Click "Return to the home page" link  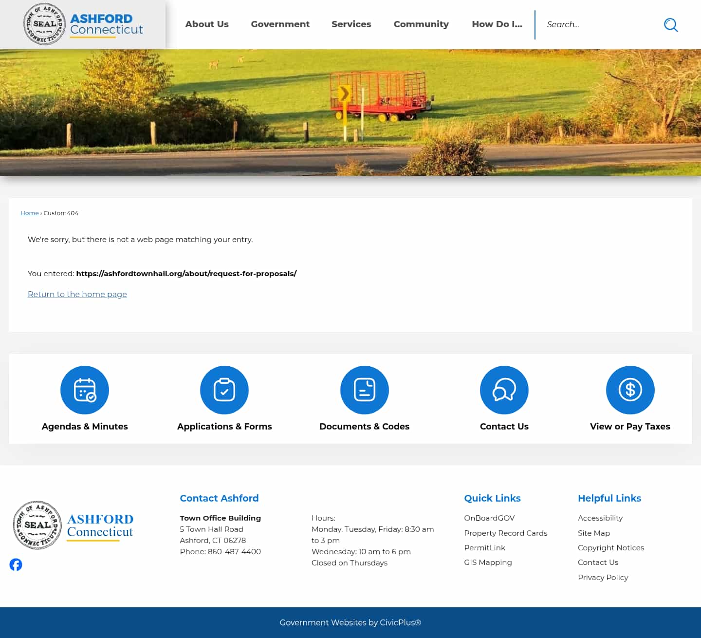click(x=77, y=294)
